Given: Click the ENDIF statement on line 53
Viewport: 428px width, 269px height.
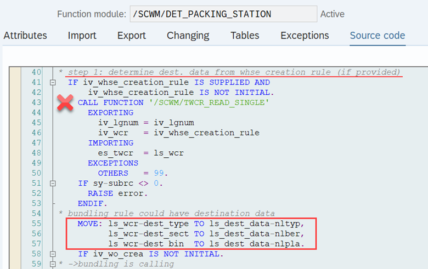Looking at the screenshot, I should click(93, 203).
